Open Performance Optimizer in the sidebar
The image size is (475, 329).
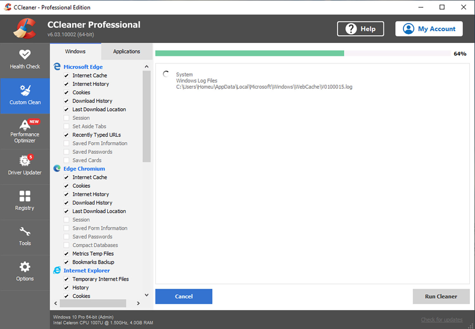(25, 131)
